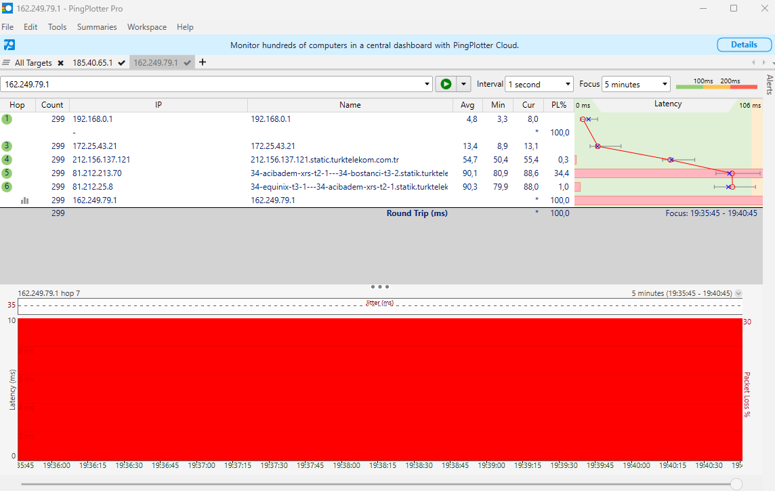775x491 pixels.
Task: Click the Latency graph column header
Action: coord(668,104)
